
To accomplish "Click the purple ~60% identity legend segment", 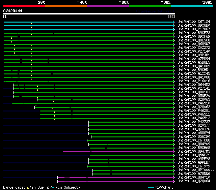I will [x=108, y=6].
